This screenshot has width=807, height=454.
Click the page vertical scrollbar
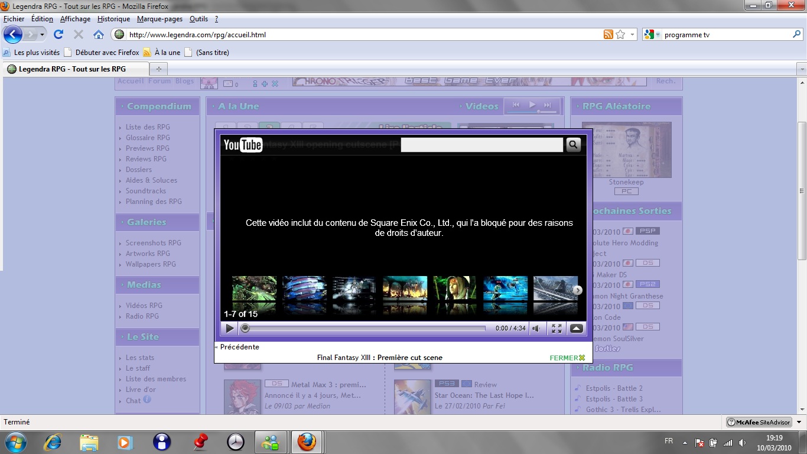pyautogui.click(x=802, y=191)
